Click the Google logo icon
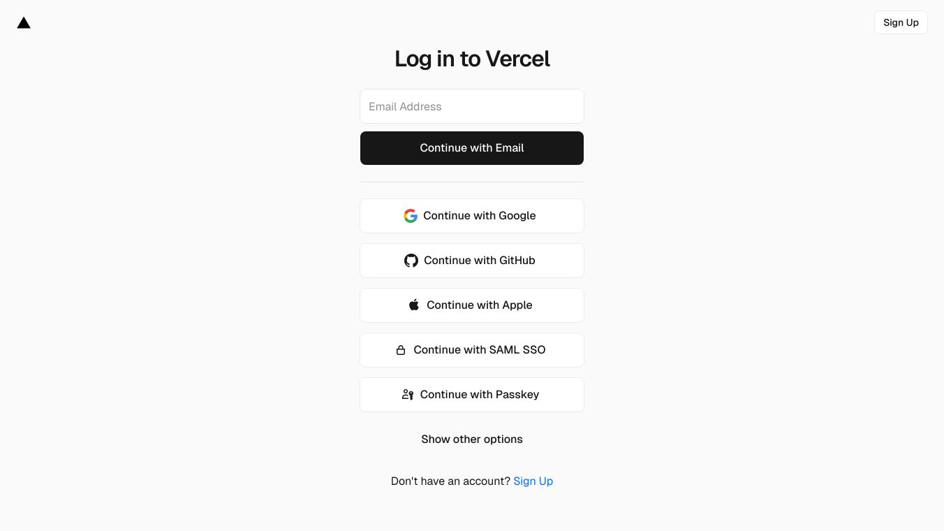The image size is (944, 531). point(411,216)
